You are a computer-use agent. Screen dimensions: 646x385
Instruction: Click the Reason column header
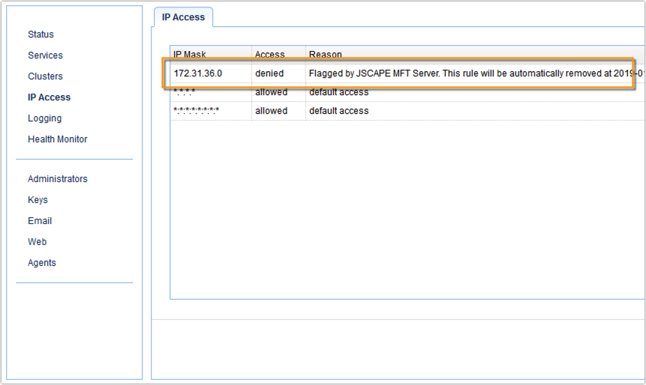pyautogui.click(x=325, y=55)
